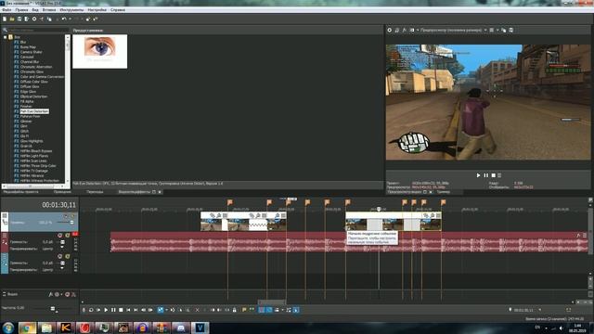Select the 'Camera Shake' effect in the list
Viewport: 594px width, 334px height.
pos(31,52)
